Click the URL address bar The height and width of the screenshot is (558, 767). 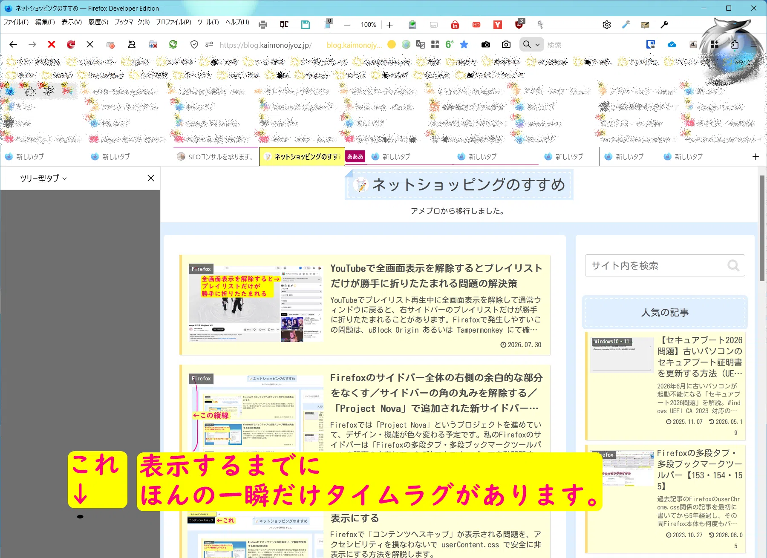tap(266, 45)
